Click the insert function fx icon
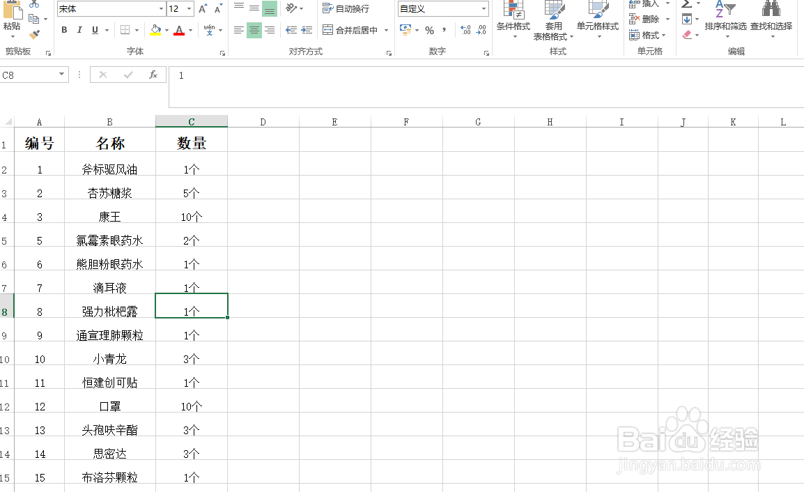This screenshot has width=804, height=492. pos(153,75)
